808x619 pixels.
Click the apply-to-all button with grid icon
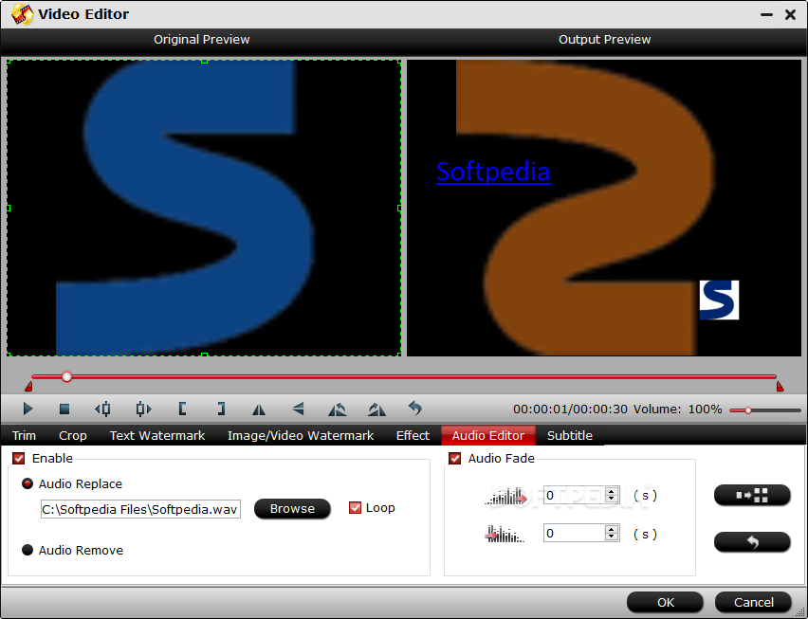(752, 496)
